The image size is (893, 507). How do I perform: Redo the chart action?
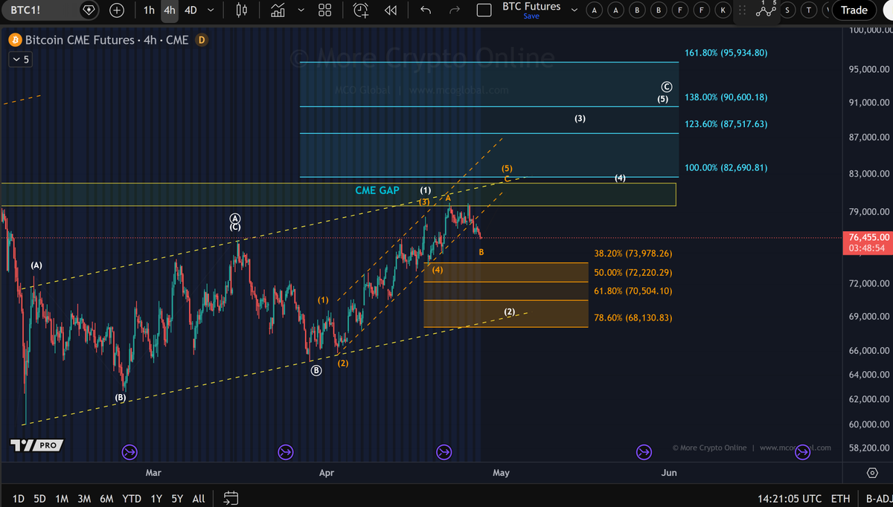click(x=455, y=10)
